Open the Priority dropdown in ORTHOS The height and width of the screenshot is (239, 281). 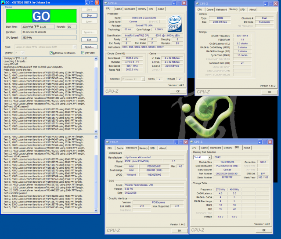coord(22,53)
